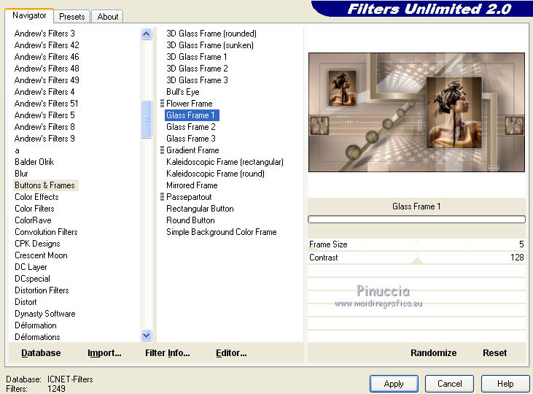Choose the Mirrored Frame filter
This screenshot has width=533, height=394.
192,185
